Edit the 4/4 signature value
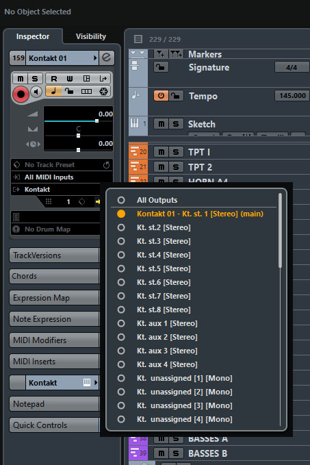This screenshot has height=465, width=310. (292, 67)
